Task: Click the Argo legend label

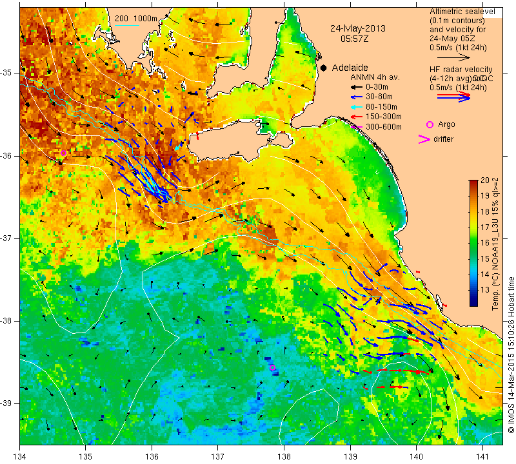Action: 446,124
